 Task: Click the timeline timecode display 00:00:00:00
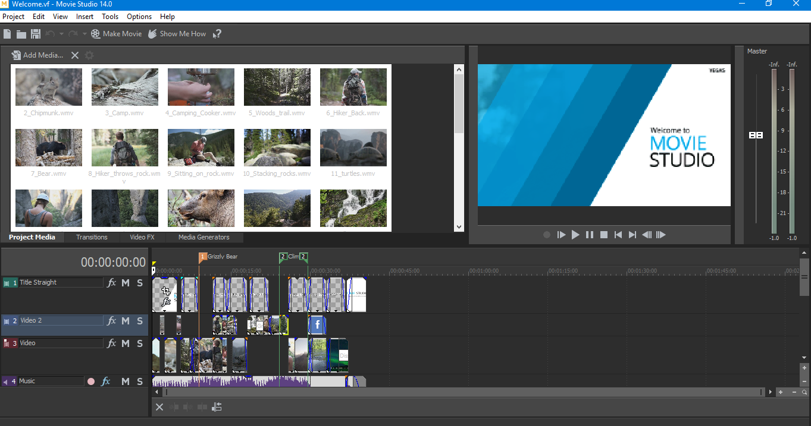pyautogui.click(x=113, y=263)
